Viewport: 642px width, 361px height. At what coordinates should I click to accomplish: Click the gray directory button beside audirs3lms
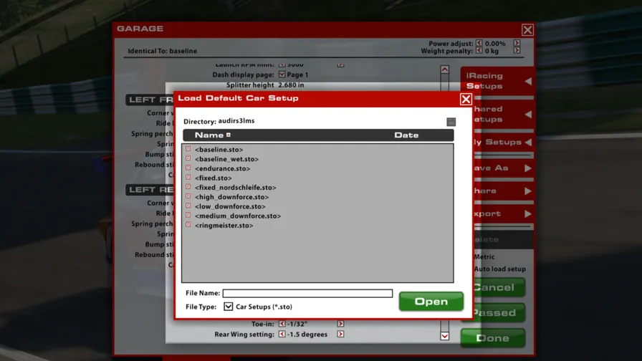coord(451,122)
